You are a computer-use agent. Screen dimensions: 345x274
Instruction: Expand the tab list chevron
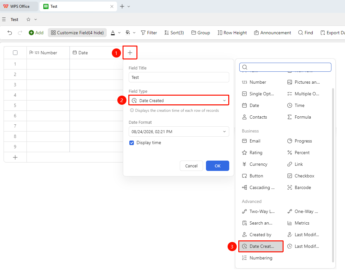(129, 6)
